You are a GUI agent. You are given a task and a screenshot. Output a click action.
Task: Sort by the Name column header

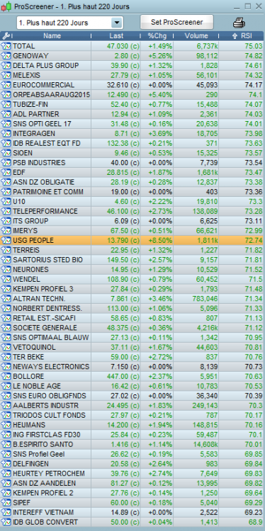pos(52,36)
